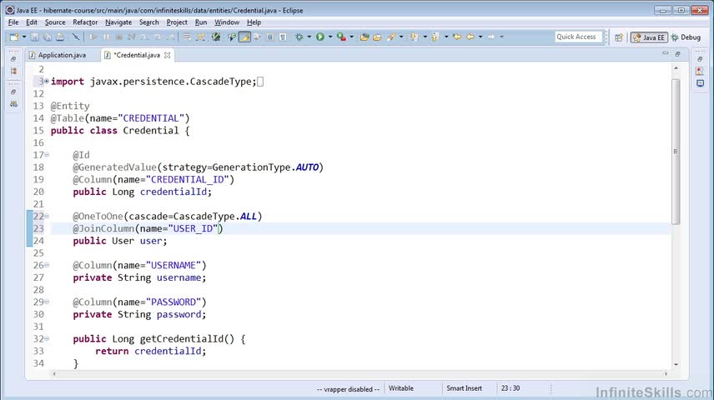The image size is (714, 400).
Task: Click Last Edit Location arrow icon
Action: click(457, 37)
